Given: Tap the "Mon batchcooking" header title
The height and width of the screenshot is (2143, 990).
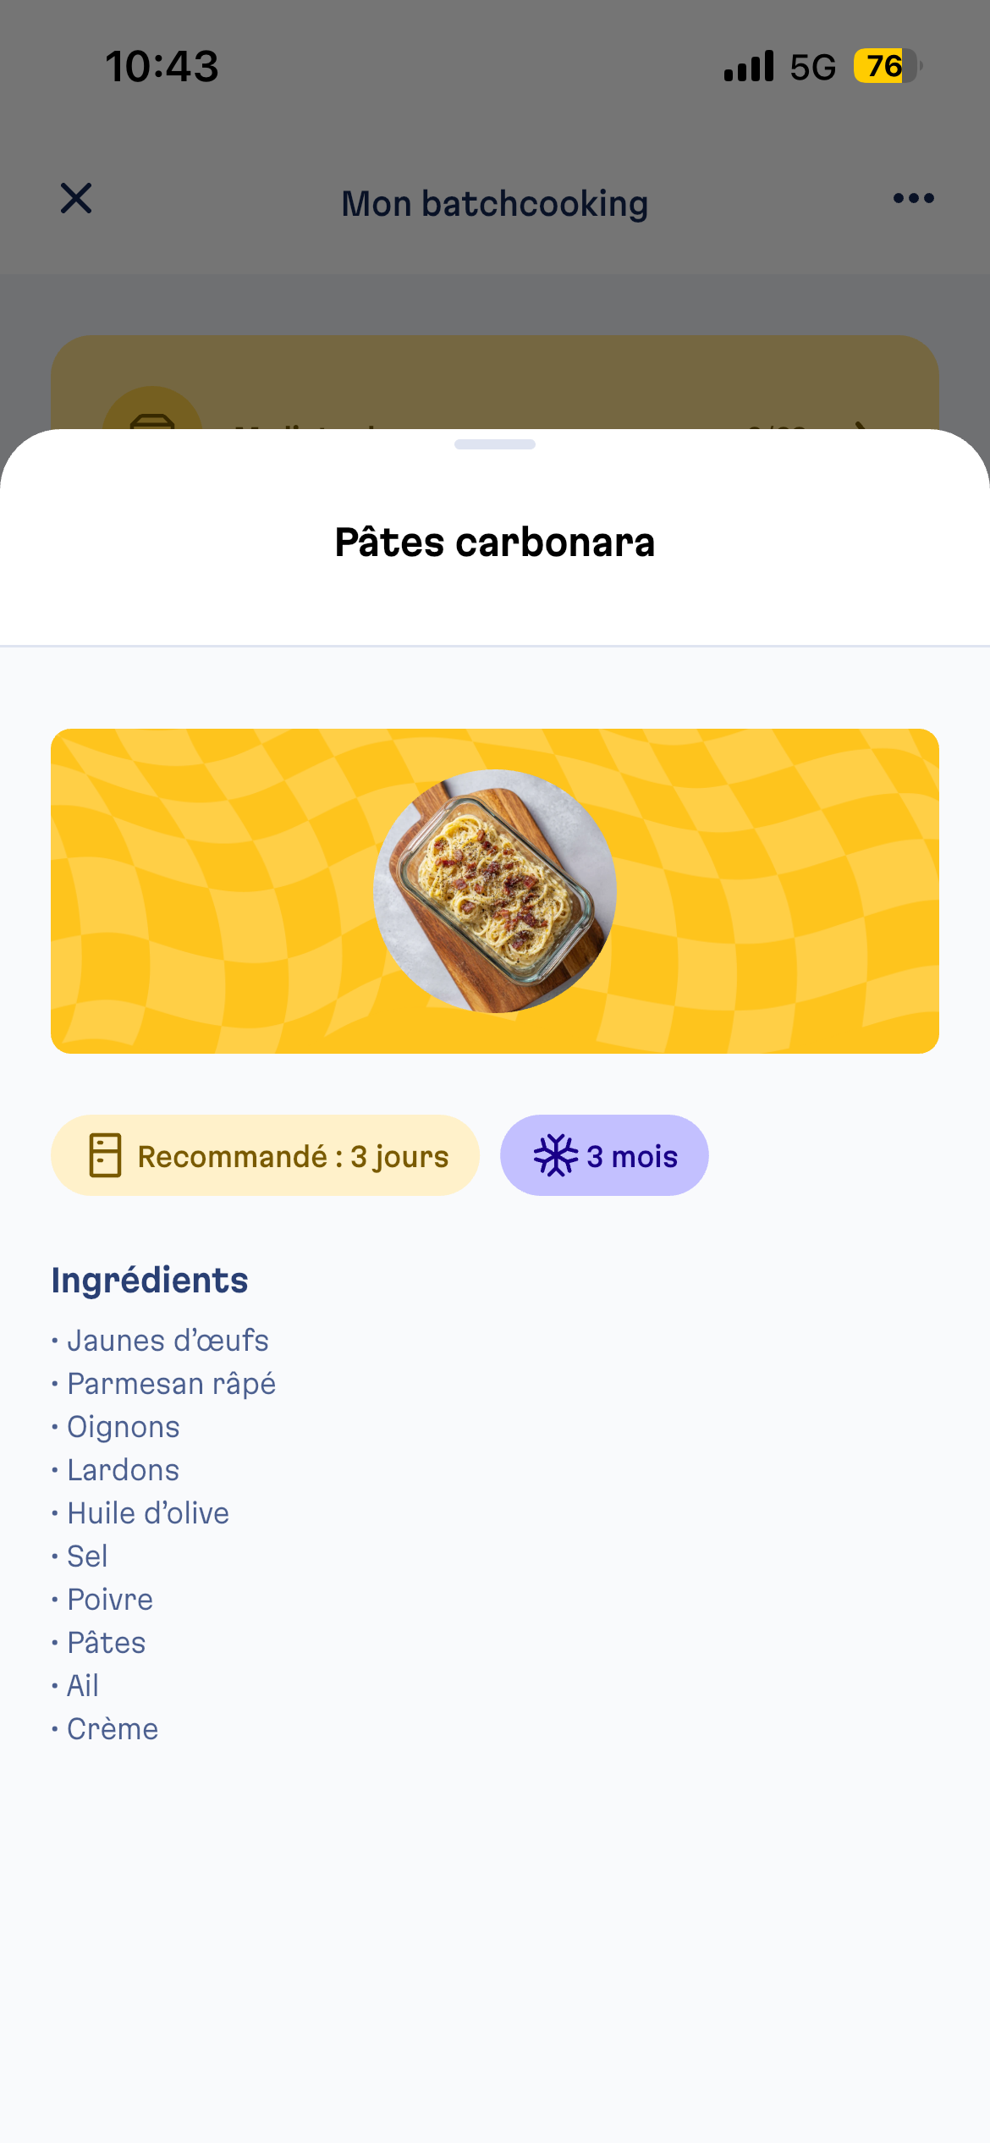Looking at the screenshot, I should click(x=495, y=204).
